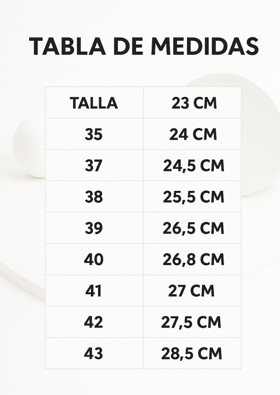Click the 27 CM measurement cell
This screenshot has height=395, width=280.
[191, 291]
